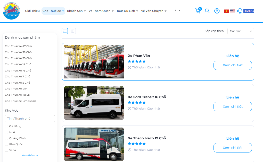Open the Xe Thaco Iveco 19 Chỗ title
The height and width of the screenshot is (162, 263).
click(x=147, y=138)
